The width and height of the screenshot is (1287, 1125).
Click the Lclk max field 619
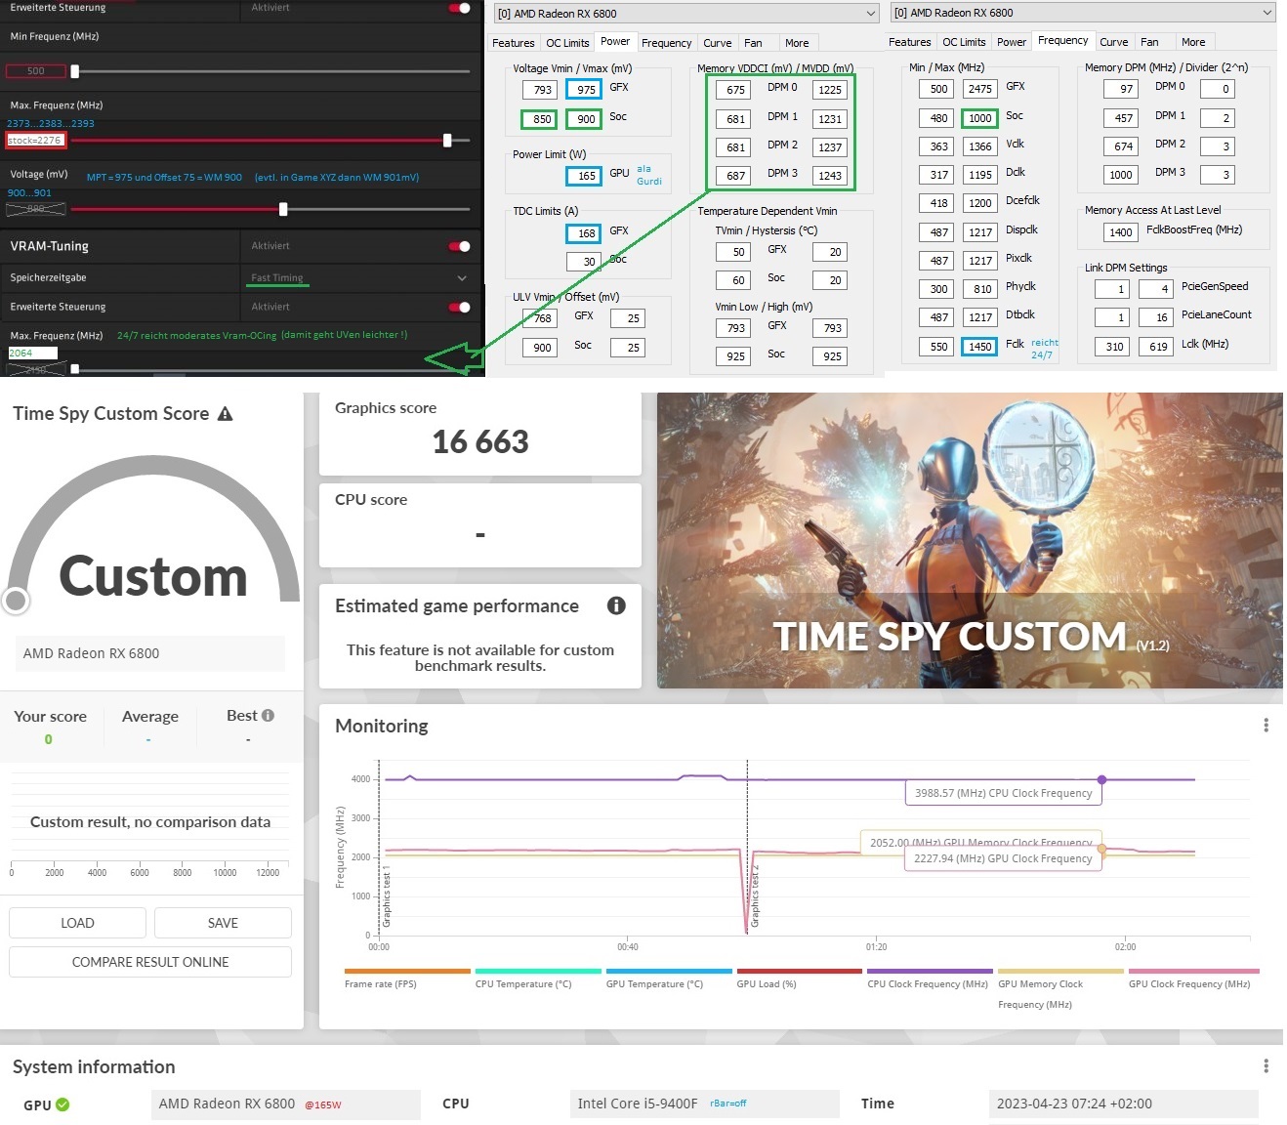coord(1157,347)
